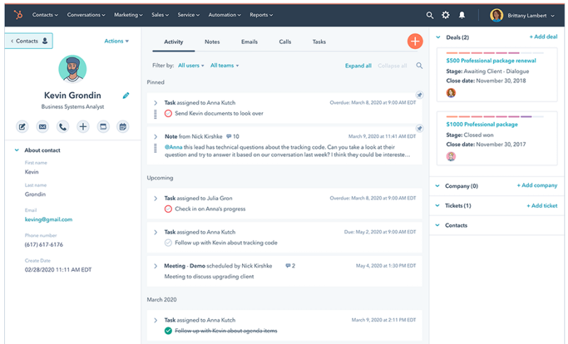Click the + Add deal link
568x344 pixels.
543,37
